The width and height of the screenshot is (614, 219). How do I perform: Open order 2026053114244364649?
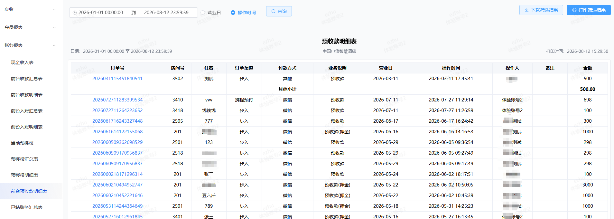tap(117, 206)
